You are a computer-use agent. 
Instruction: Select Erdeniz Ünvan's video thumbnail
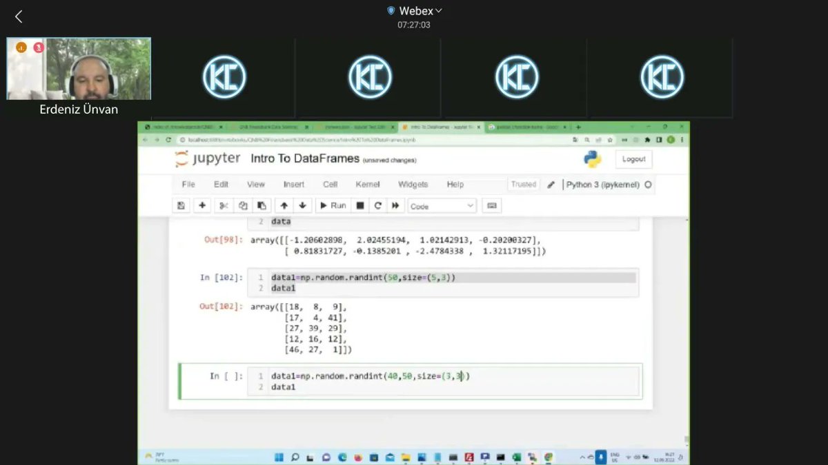(79, 69)
